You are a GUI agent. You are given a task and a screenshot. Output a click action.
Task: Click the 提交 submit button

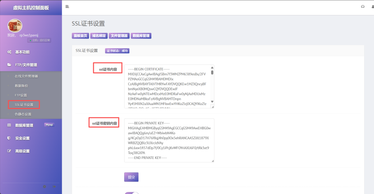[131, 177]
